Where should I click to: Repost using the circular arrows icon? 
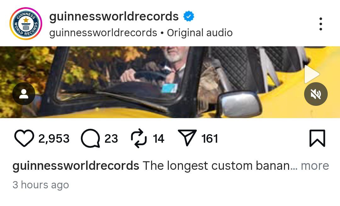point(139,138)
